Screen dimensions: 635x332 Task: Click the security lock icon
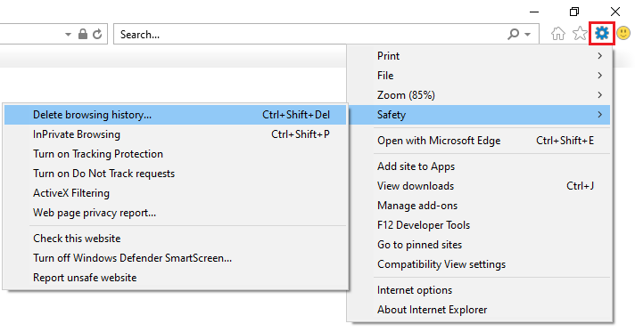tap(83, 34)
